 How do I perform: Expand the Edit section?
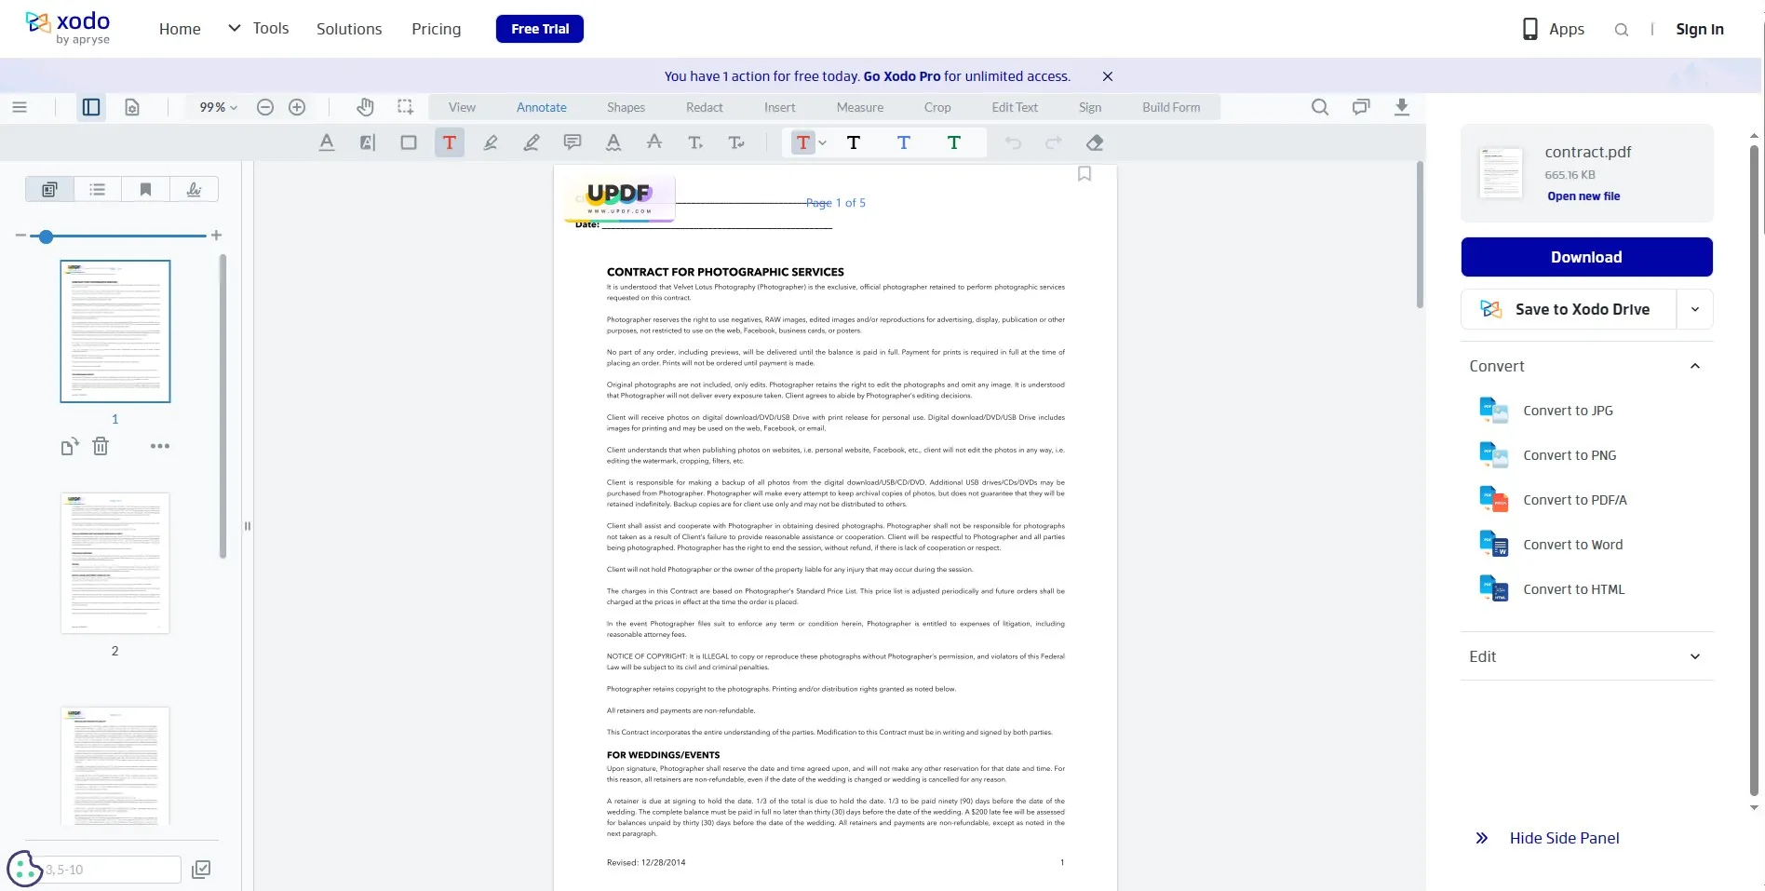pos(1694,656)
